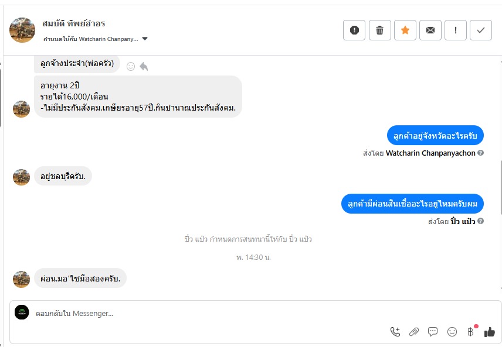Flag conversation with exclamation mark button
The width and height of the screenshot is (502, 347).
(456, 30)
